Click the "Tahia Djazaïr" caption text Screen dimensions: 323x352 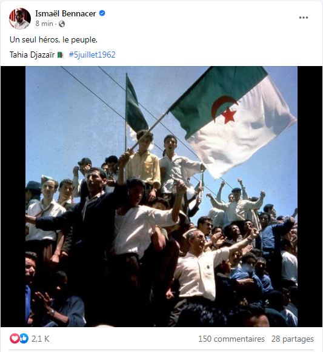pos(32,55)
